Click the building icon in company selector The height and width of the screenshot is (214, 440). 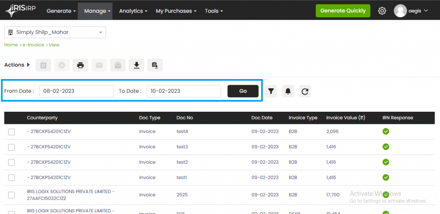(x=11, y=32)
